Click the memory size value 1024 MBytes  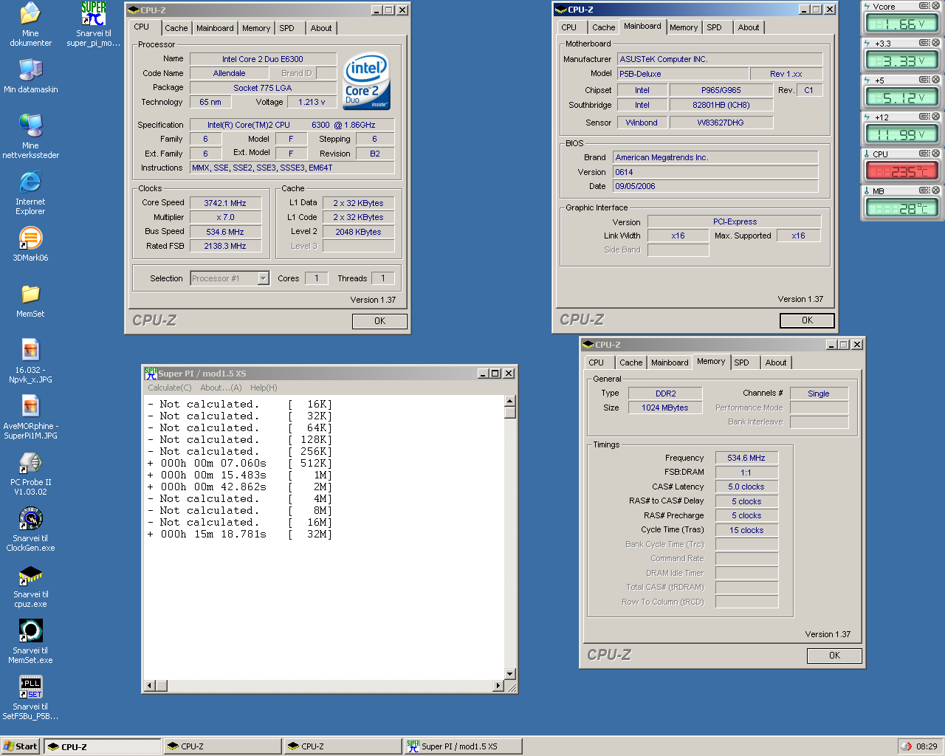(664, 408)
